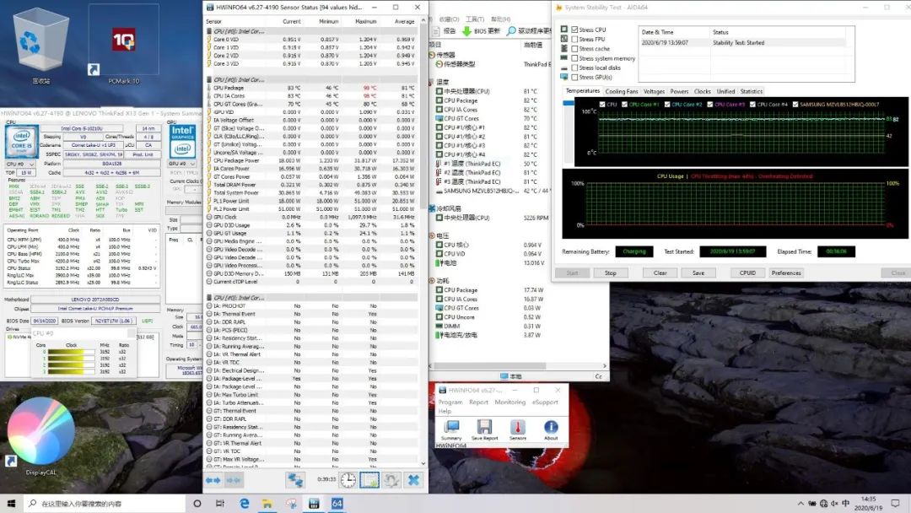
Task: Click the Cortana circle on taskbar
Action: pos(197,503)
